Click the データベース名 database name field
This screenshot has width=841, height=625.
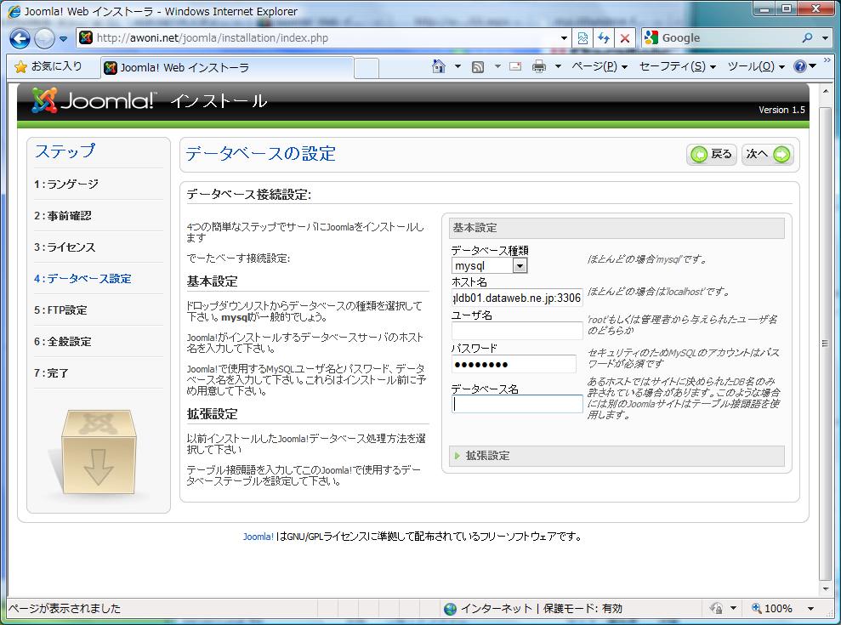517,404
